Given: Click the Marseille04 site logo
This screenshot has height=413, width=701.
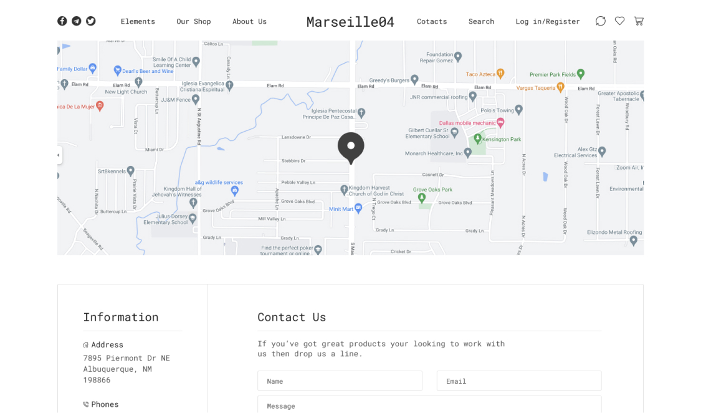Looking at the screenshot, I should click(350, 22).
